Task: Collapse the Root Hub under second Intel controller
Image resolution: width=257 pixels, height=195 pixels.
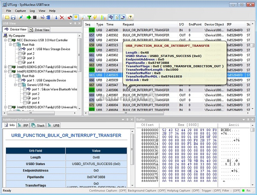Action: pyautogui.click(x=10, y=76)
